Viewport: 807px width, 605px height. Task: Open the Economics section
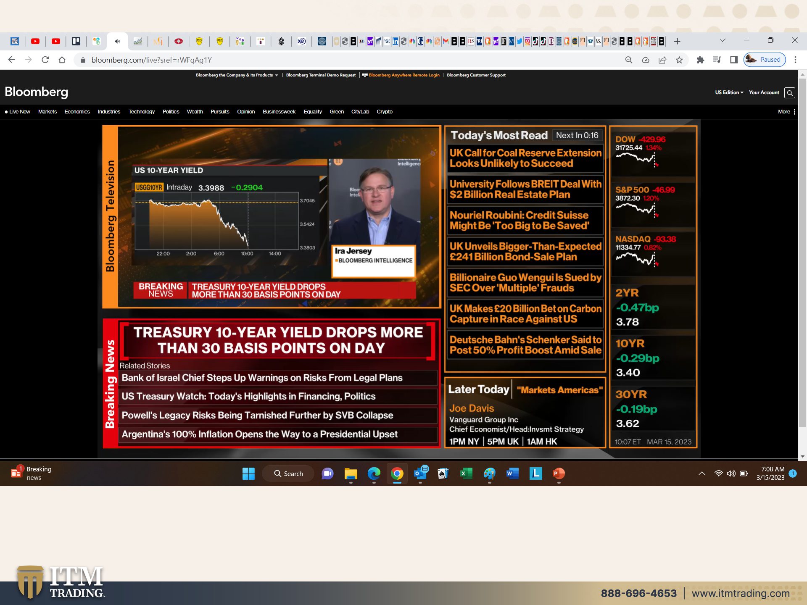77,112
